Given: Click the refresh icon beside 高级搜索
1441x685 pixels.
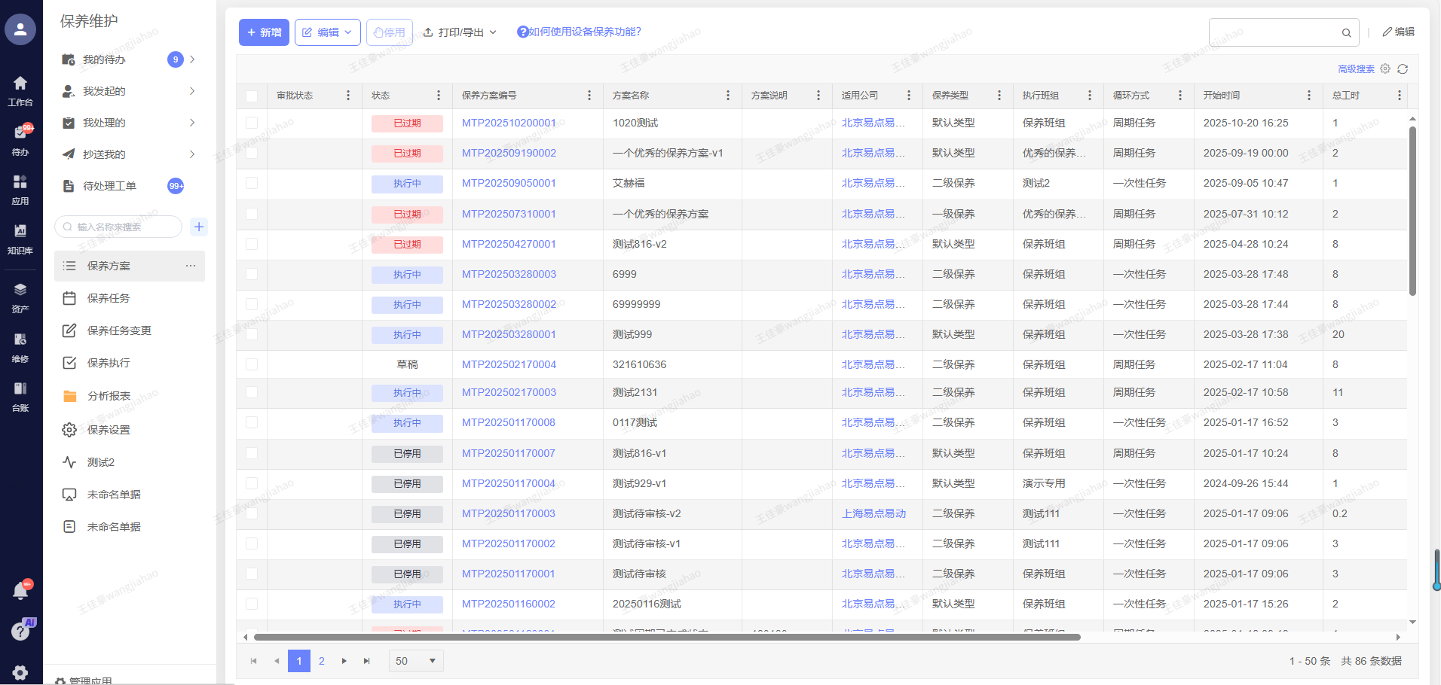Looking at the screenshot, I should click(1403, 69).
